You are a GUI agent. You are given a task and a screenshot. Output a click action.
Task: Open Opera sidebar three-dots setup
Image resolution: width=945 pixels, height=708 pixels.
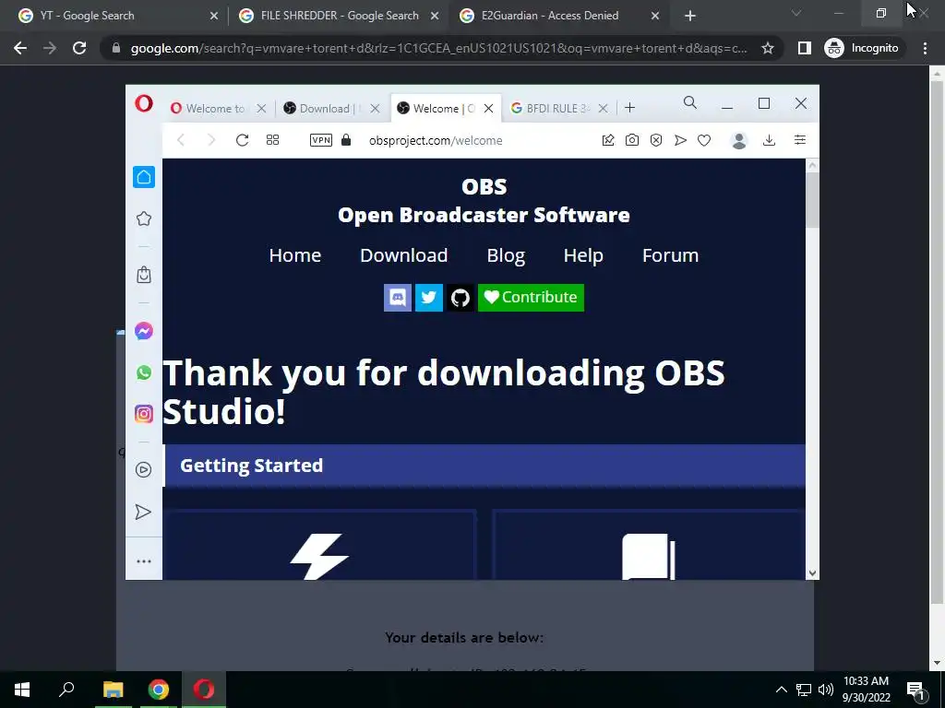(143, 561)
